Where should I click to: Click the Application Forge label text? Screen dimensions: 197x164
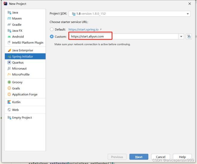(25, 94)
